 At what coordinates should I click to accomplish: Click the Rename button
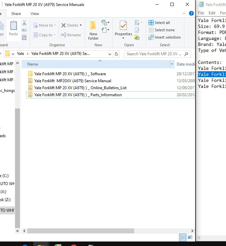(71, 35)
